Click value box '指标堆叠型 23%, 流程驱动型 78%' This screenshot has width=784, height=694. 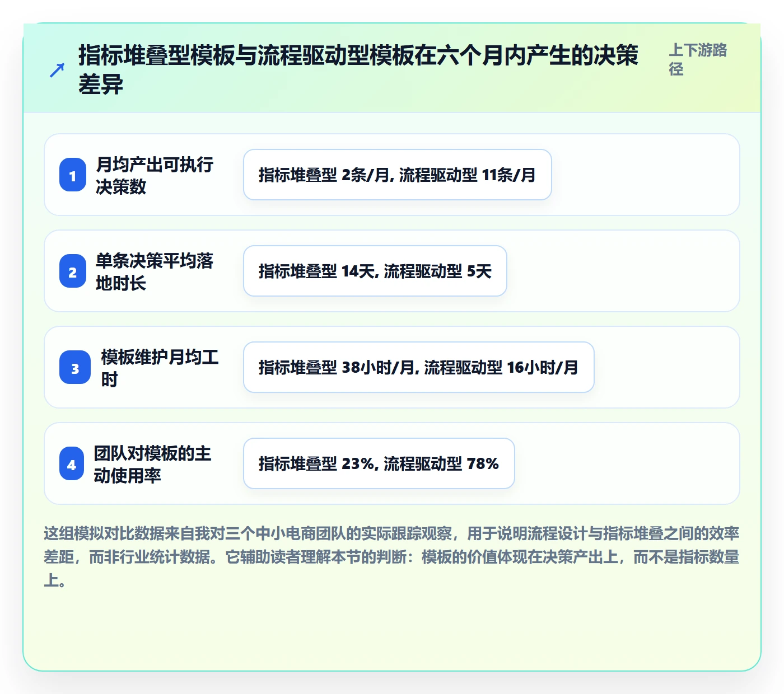(x=379, y=463)
